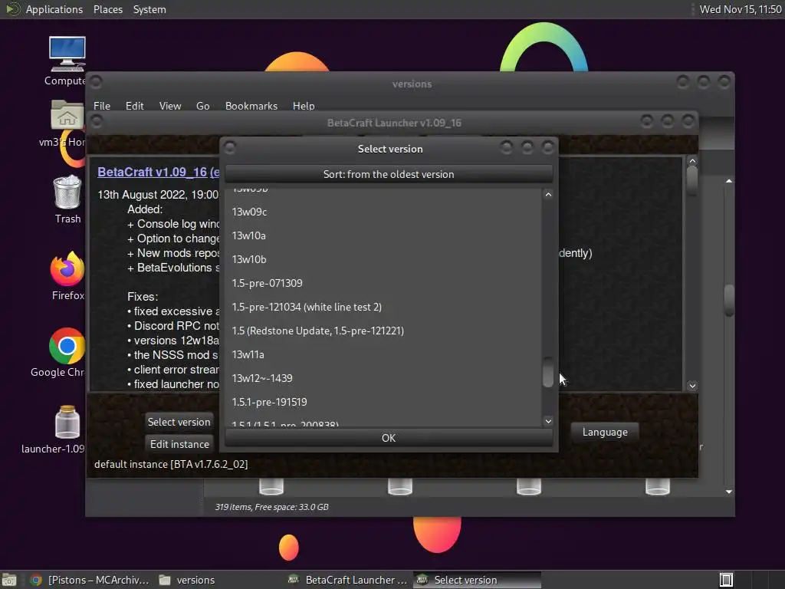This screenshot has height=589, width=785.
Task: Click changelog panel scroll down arrow
Action: point(692,386)
